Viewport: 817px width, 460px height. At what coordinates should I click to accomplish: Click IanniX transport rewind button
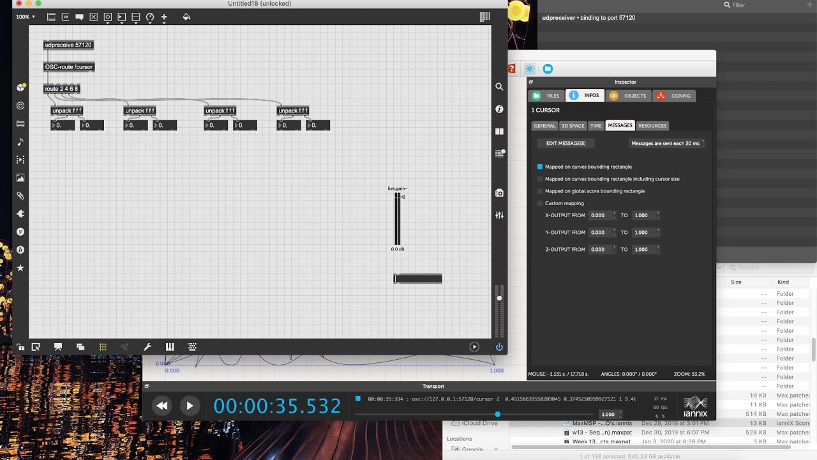click(x=162, y=406)
